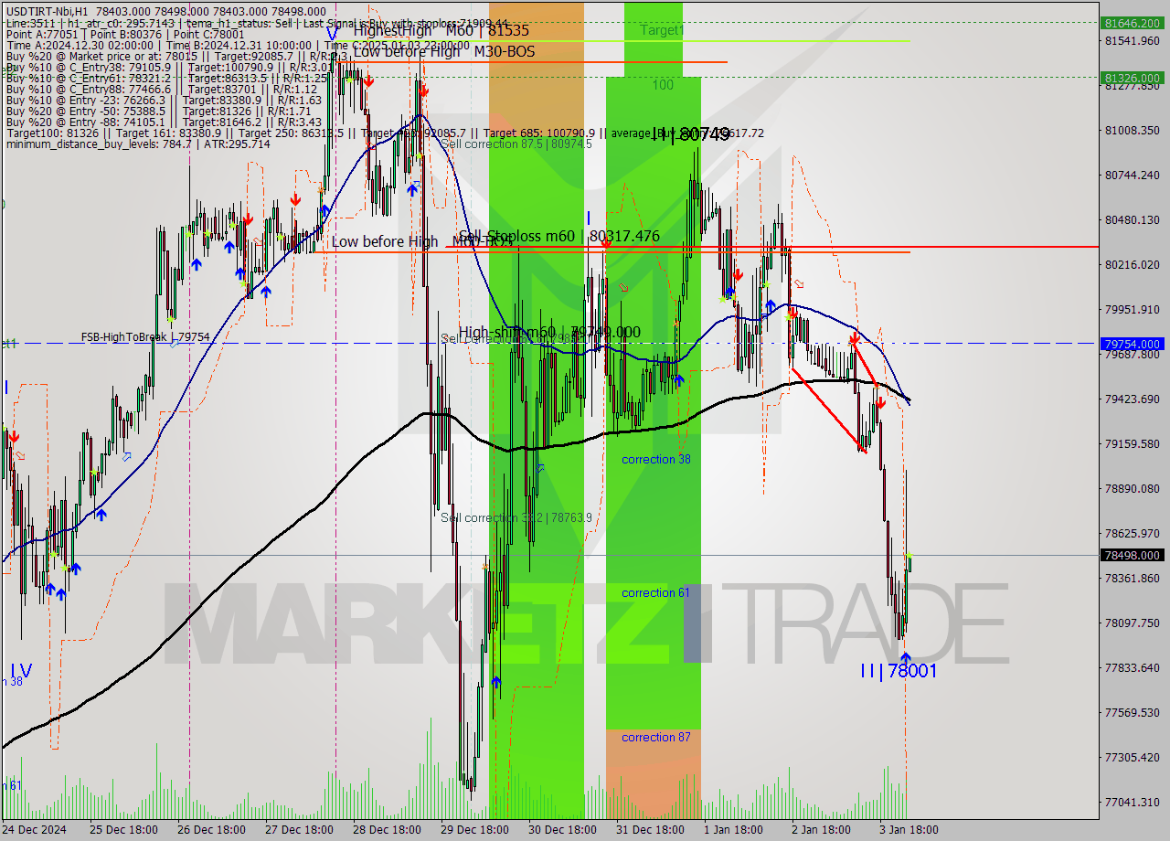
Task: Click the 27 Dec 18:00 time label
Action: tap(299, 830)
